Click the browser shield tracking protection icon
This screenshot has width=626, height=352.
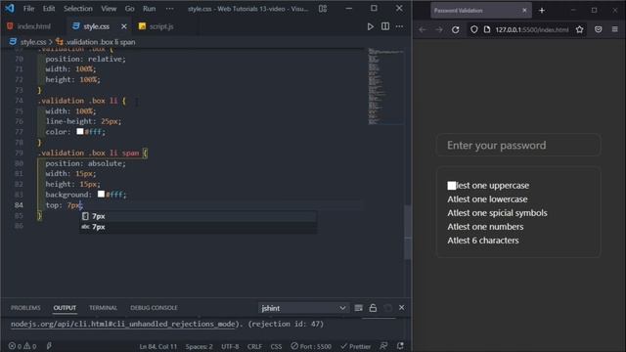[473, 29]
